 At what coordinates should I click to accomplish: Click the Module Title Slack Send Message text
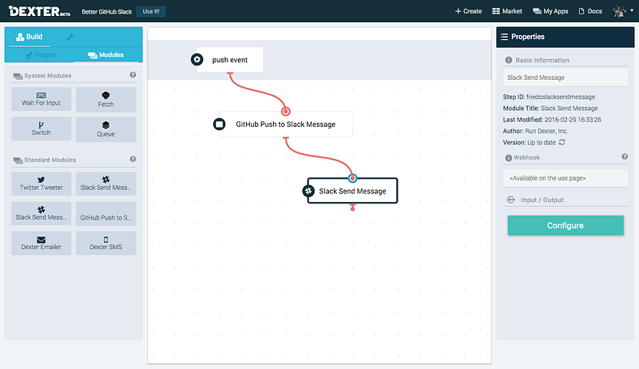pos(550,109)
